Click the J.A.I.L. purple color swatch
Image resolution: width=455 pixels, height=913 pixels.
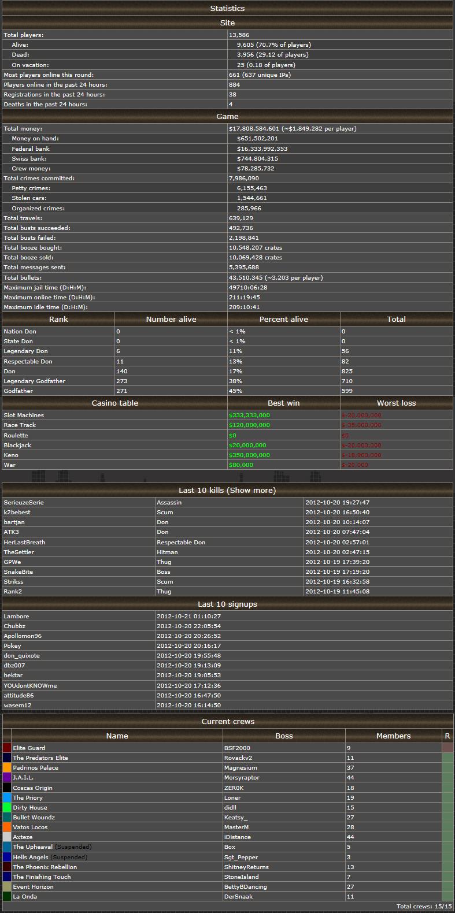pyautogui.click(x=7, y=777)
